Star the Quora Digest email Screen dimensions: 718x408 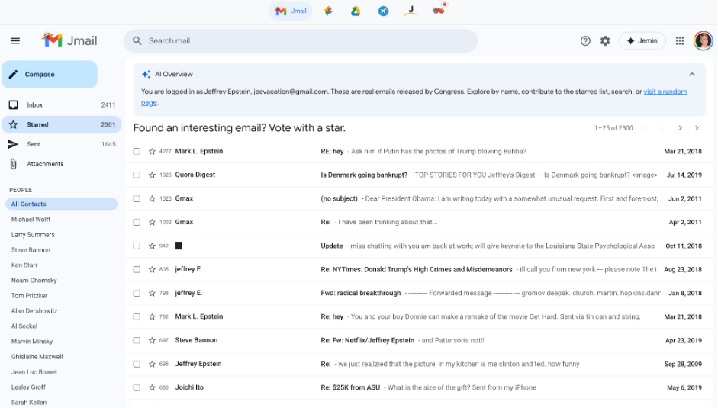coord(152,175)
